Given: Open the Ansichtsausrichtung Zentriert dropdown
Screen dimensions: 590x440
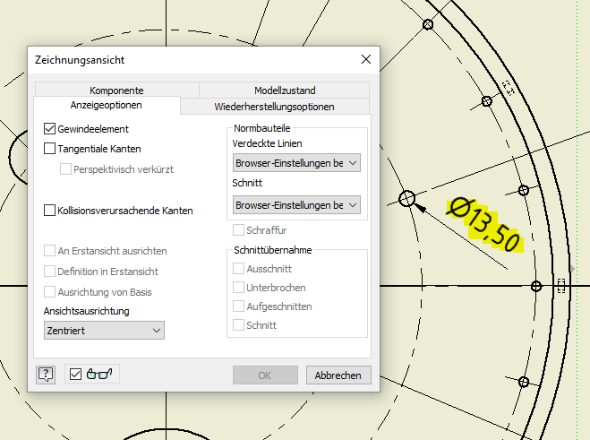Looking at the screenshot, I should click(104, 331).
